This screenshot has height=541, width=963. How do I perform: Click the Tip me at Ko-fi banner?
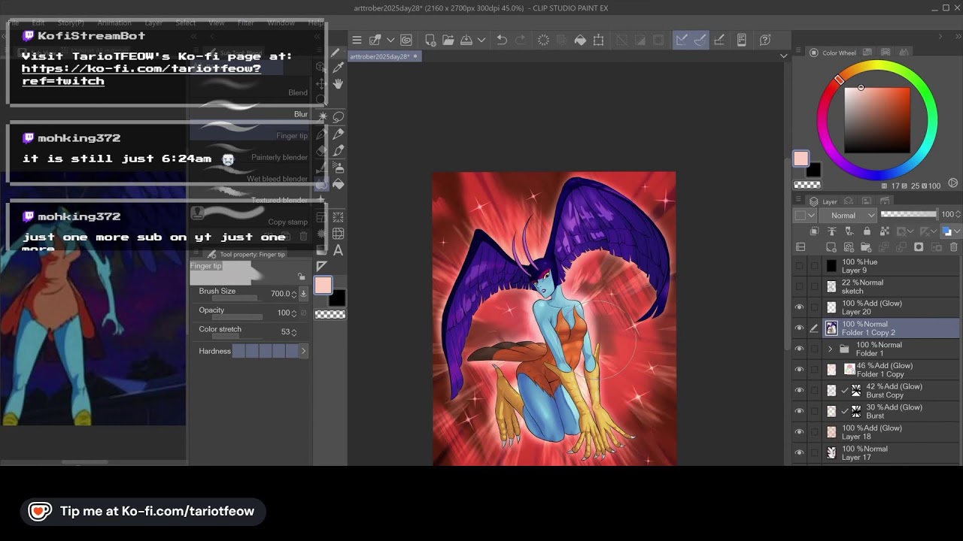coord(143,511)
